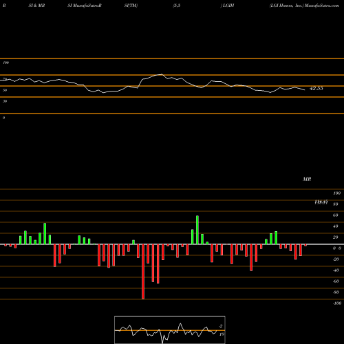Click the RSI line peak near 70 level
344x344 pixels.
[162, 74]
